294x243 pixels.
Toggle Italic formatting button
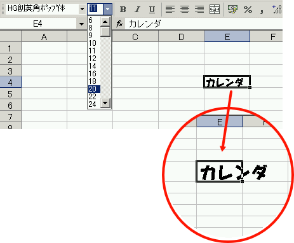138,10
